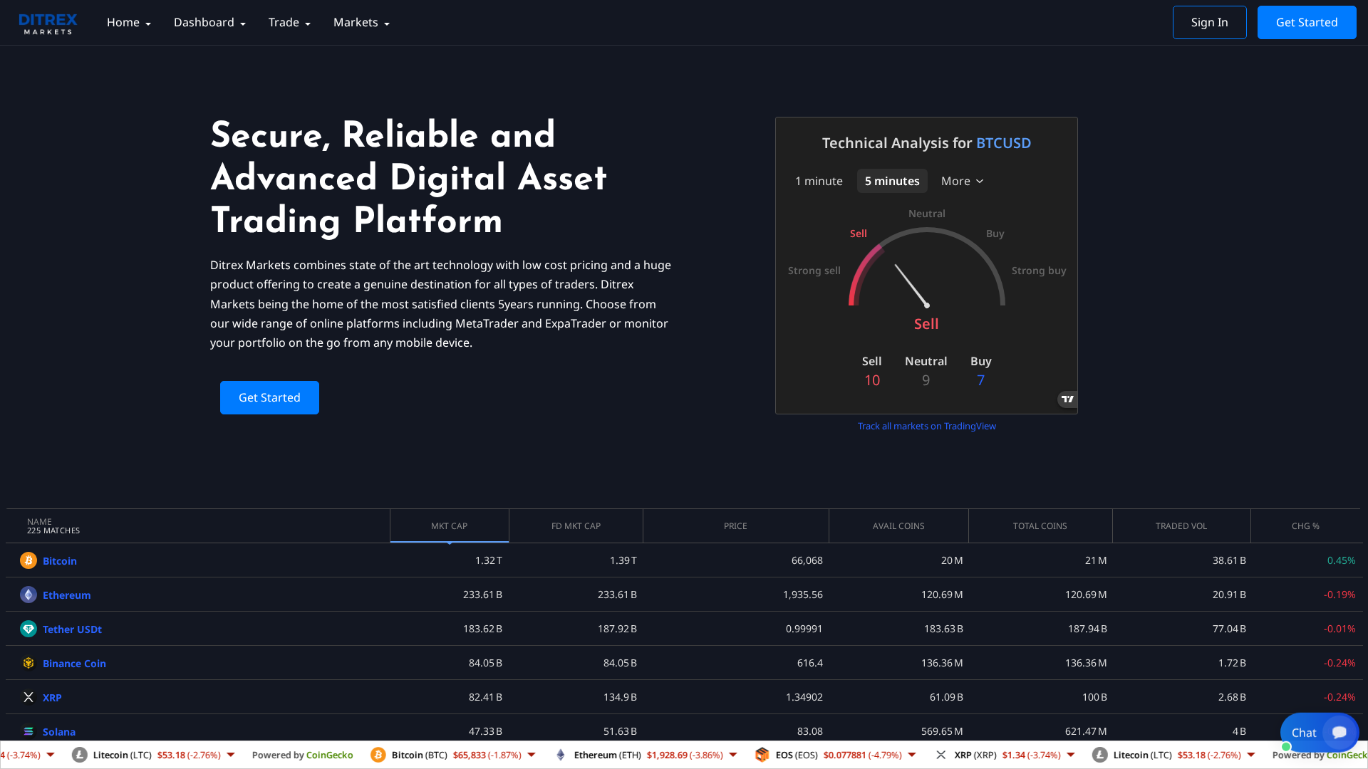Image resolution: width=1368 pixels, height=769 pixels.
Task: Click the Bitcoin coin icon in the table
Action: [x=28, y=560]
